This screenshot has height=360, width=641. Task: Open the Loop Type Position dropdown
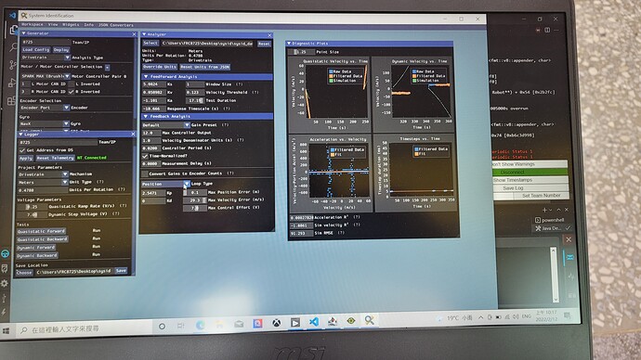[165, 184]
